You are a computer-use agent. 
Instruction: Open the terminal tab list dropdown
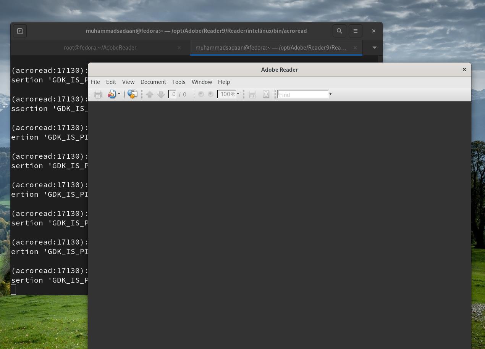coord(374,48)
